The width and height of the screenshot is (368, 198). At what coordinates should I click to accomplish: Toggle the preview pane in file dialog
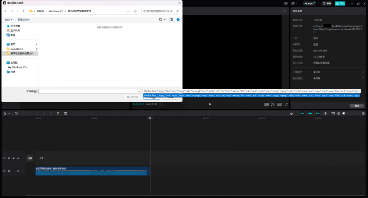(x=171, y=20)
